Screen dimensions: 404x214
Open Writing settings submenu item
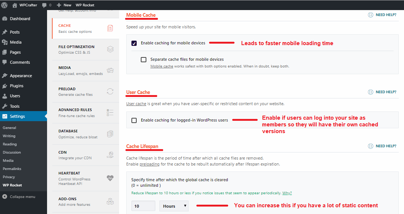(9, 136)
